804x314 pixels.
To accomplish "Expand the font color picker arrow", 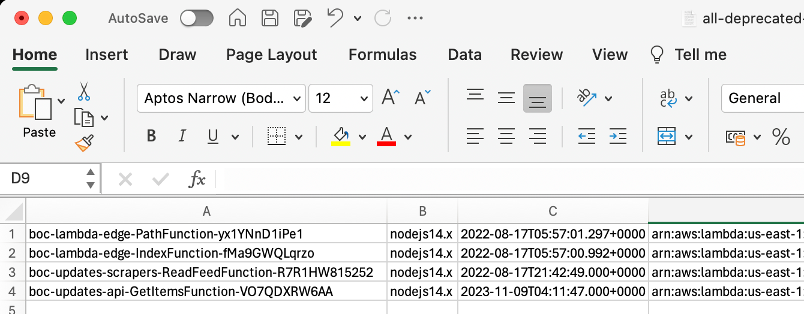I will [x=408, y=137].
